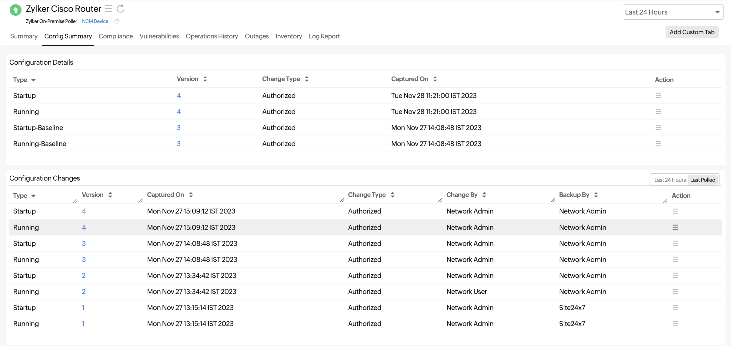Open version 4 link of Running in Configuration Details
Screen dimensions: 731x346
point(179,112)
